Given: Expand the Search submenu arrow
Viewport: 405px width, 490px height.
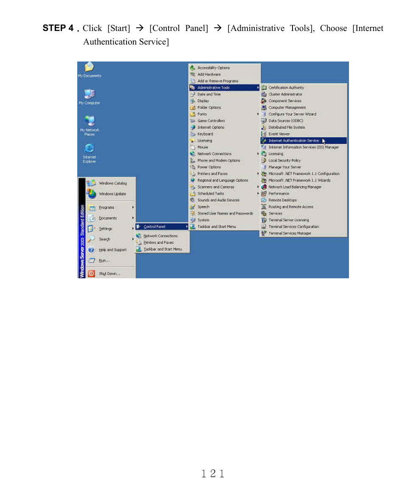Looking at the screenshot, I should point(133,239).
